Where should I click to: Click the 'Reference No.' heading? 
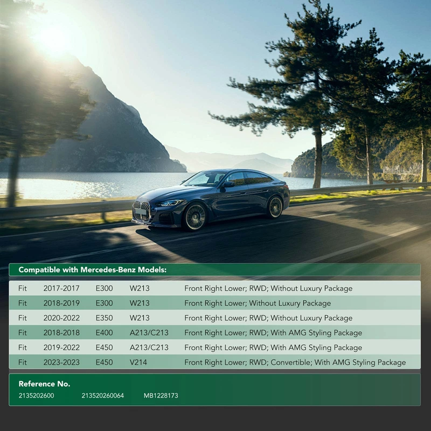coord(44,384)
